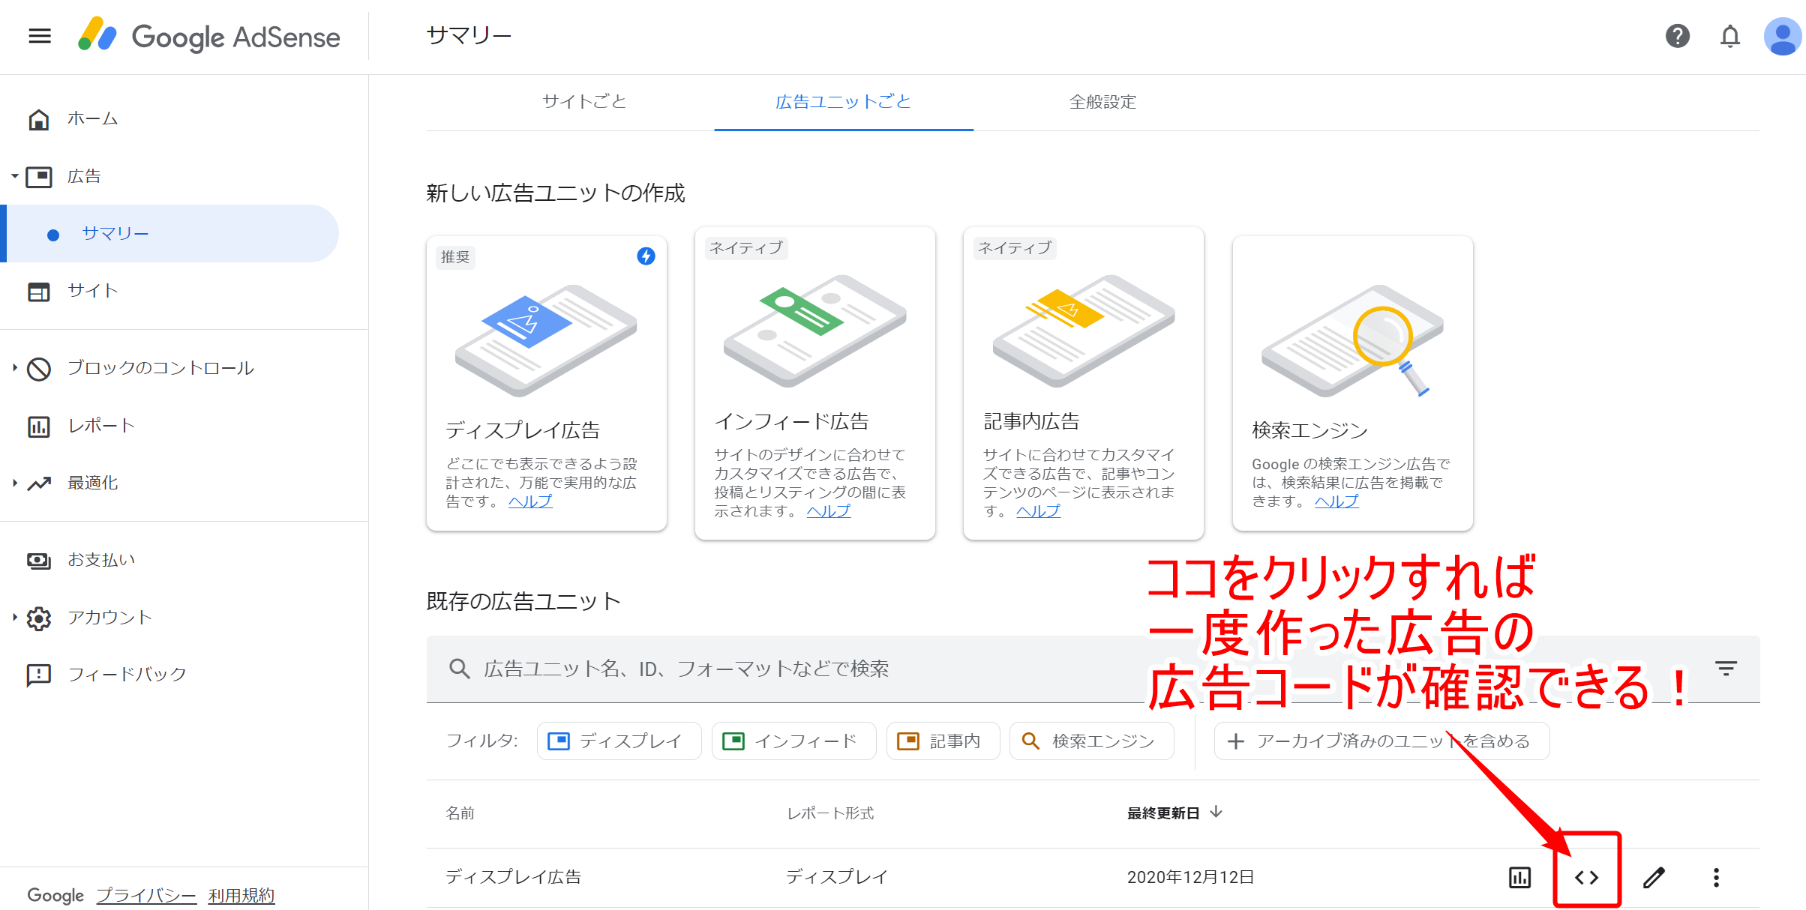Toggle the ディスプレイ filter chip
Screen dimensions: 1806x910
619,741
